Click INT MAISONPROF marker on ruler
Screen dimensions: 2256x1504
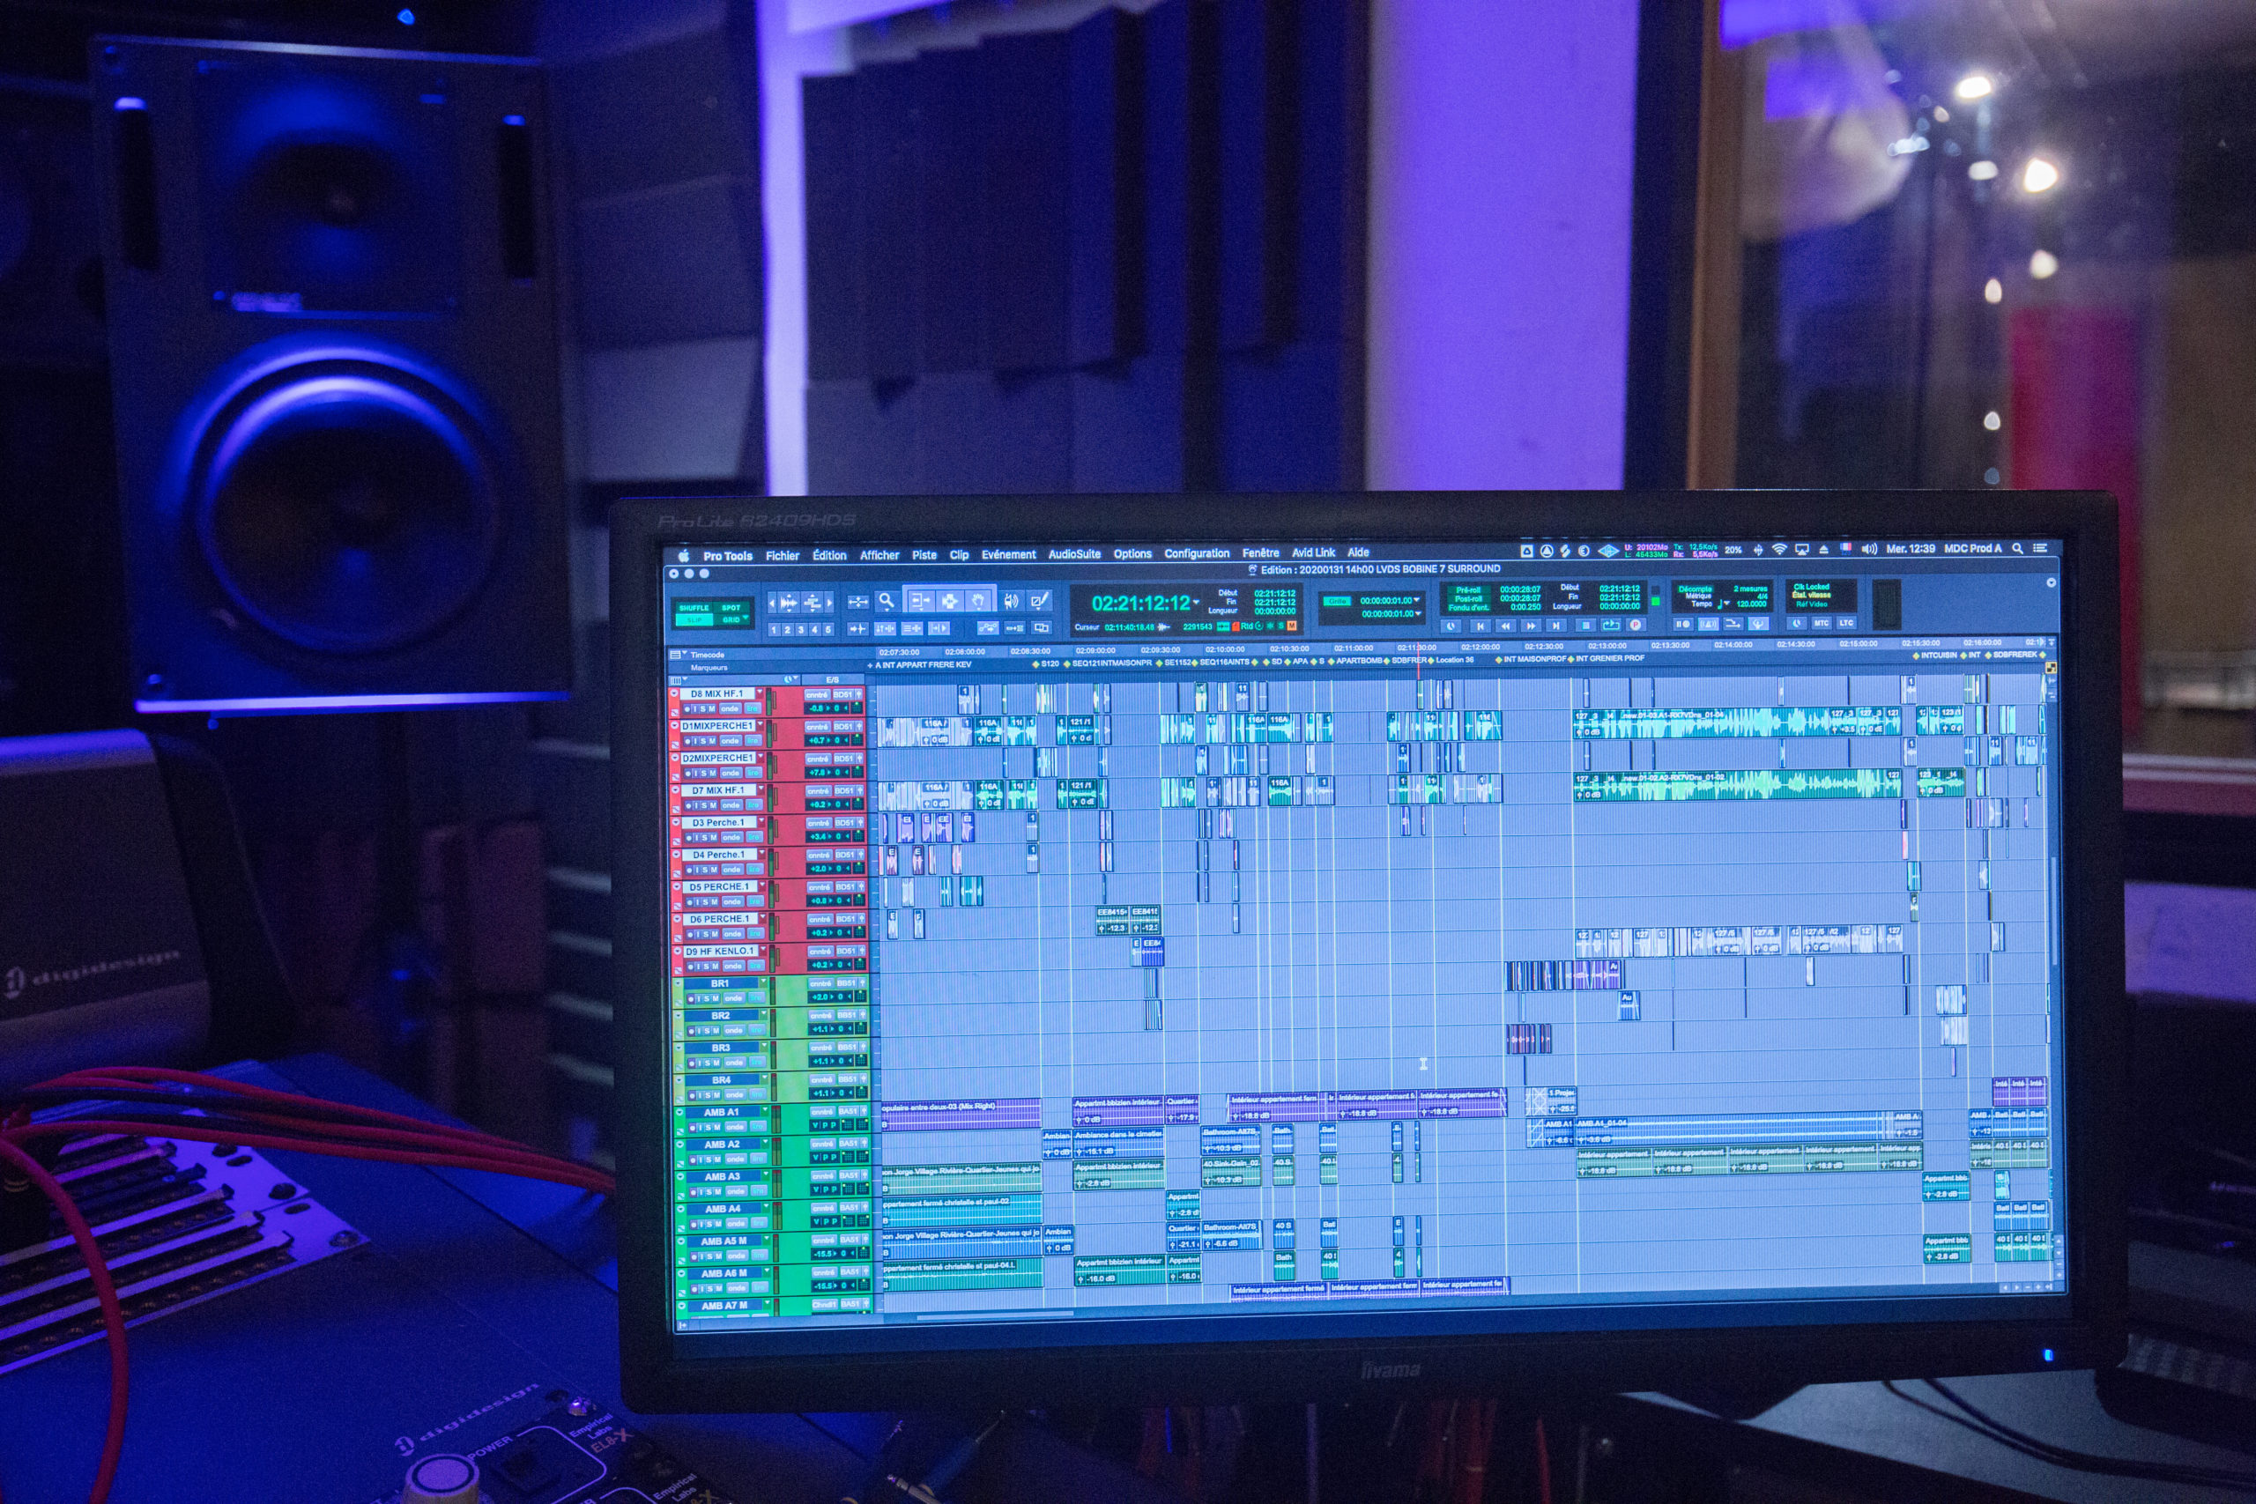pos(1533,659)
